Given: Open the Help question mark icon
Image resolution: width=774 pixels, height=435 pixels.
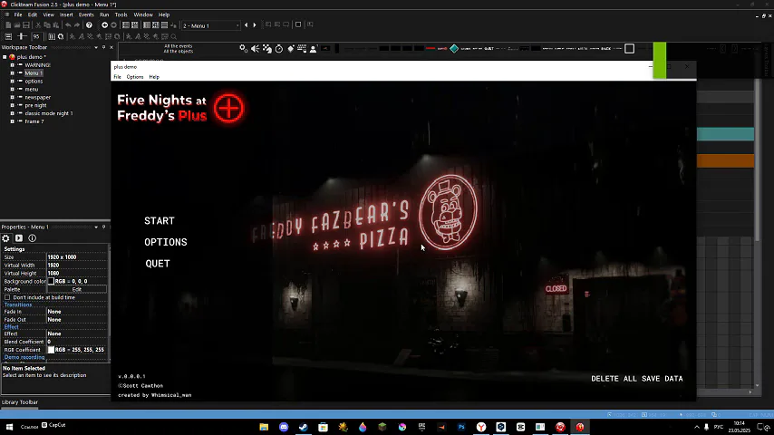Looking at the screenshot, I should (89, 25).
